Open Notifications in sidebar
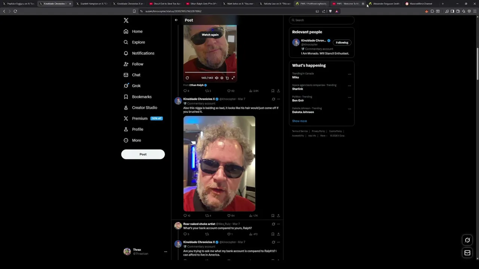Viewport: 479px width, 269px height. point(139,53)
